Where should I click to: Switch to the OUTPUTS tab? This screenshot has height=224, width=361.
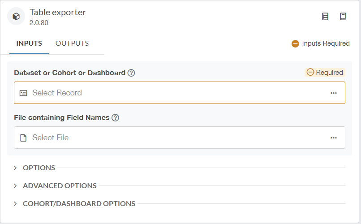tap(72, 43)
